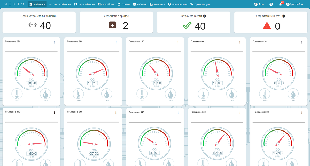Click Всего устройств в компании label

tap(39, 16)
